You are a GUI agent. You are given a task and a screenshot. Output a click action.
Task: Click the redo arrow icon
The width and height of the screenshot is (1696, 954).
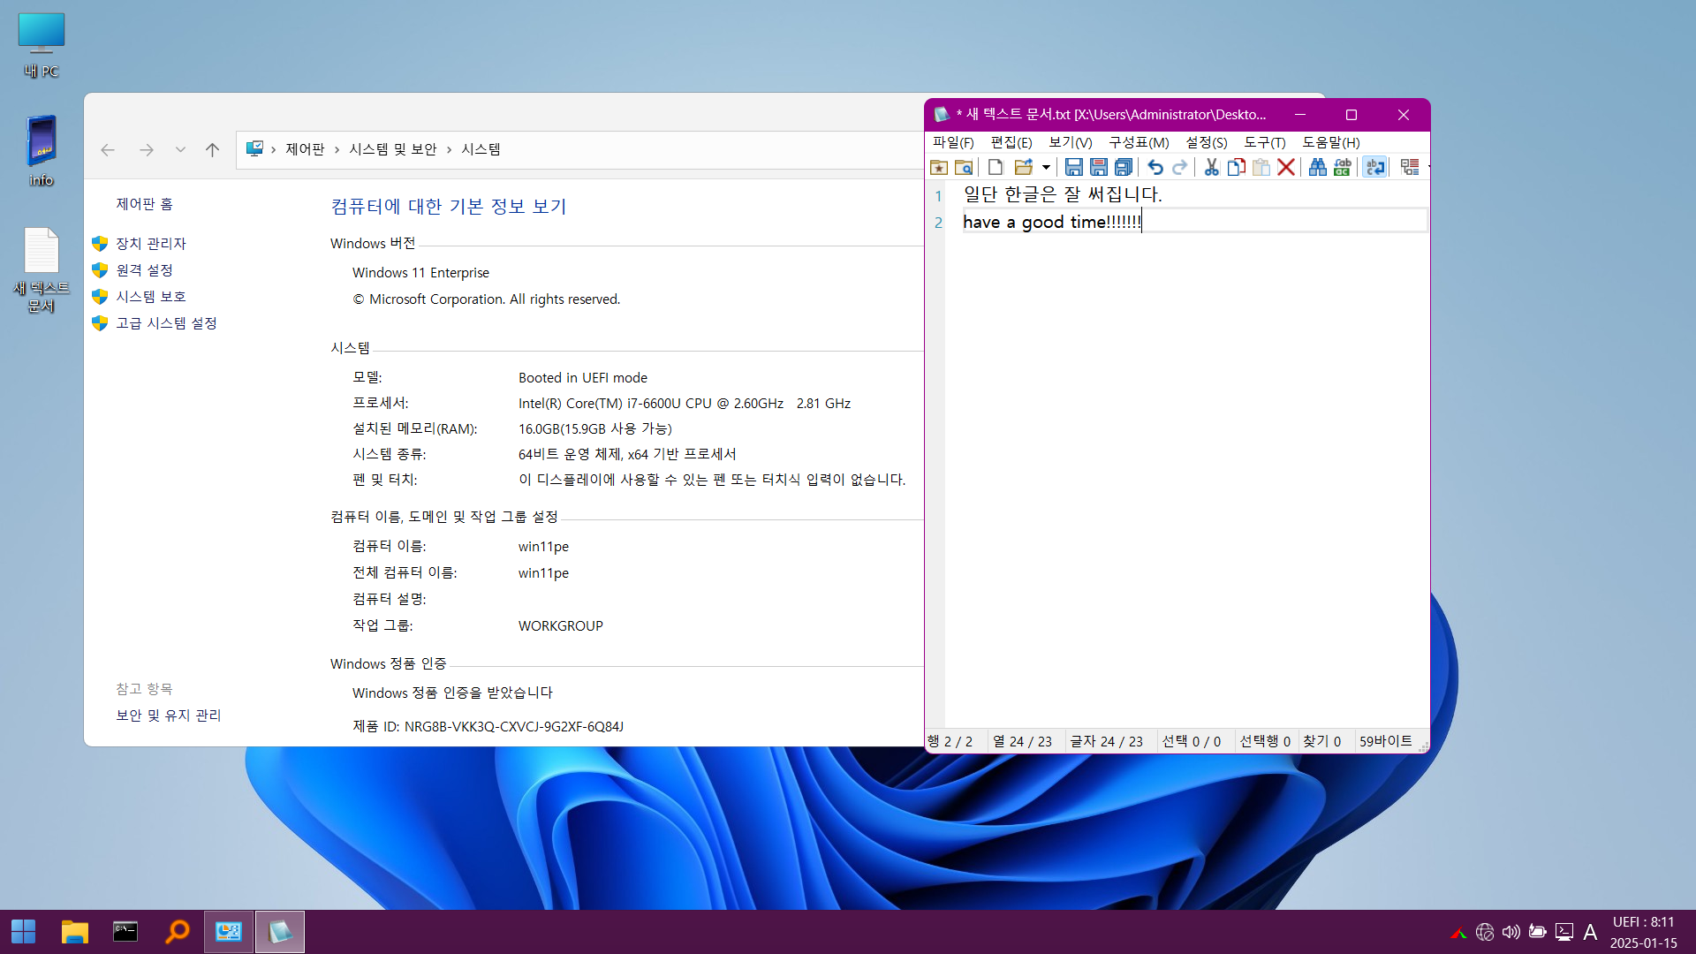tap(1180, 167)
